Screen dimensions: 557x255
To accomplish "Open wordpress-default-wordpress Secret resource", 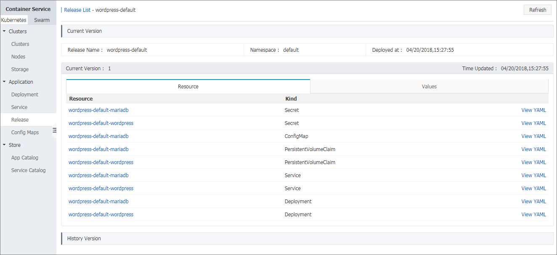I will (x=101, y=123).
